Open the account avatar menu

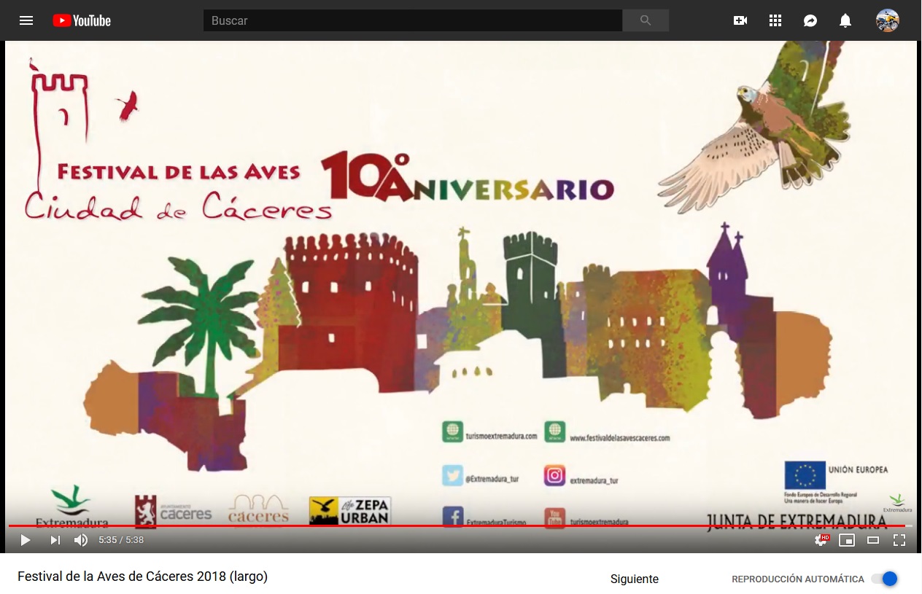pos(888,20)
